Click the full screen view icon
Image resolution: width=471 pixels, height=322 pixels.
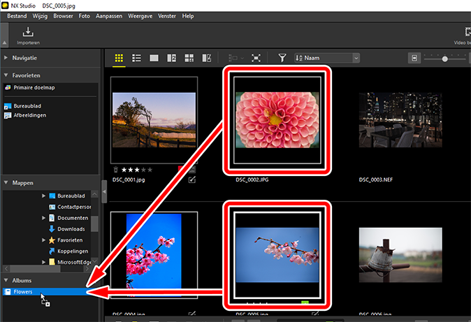pos(256,58)
